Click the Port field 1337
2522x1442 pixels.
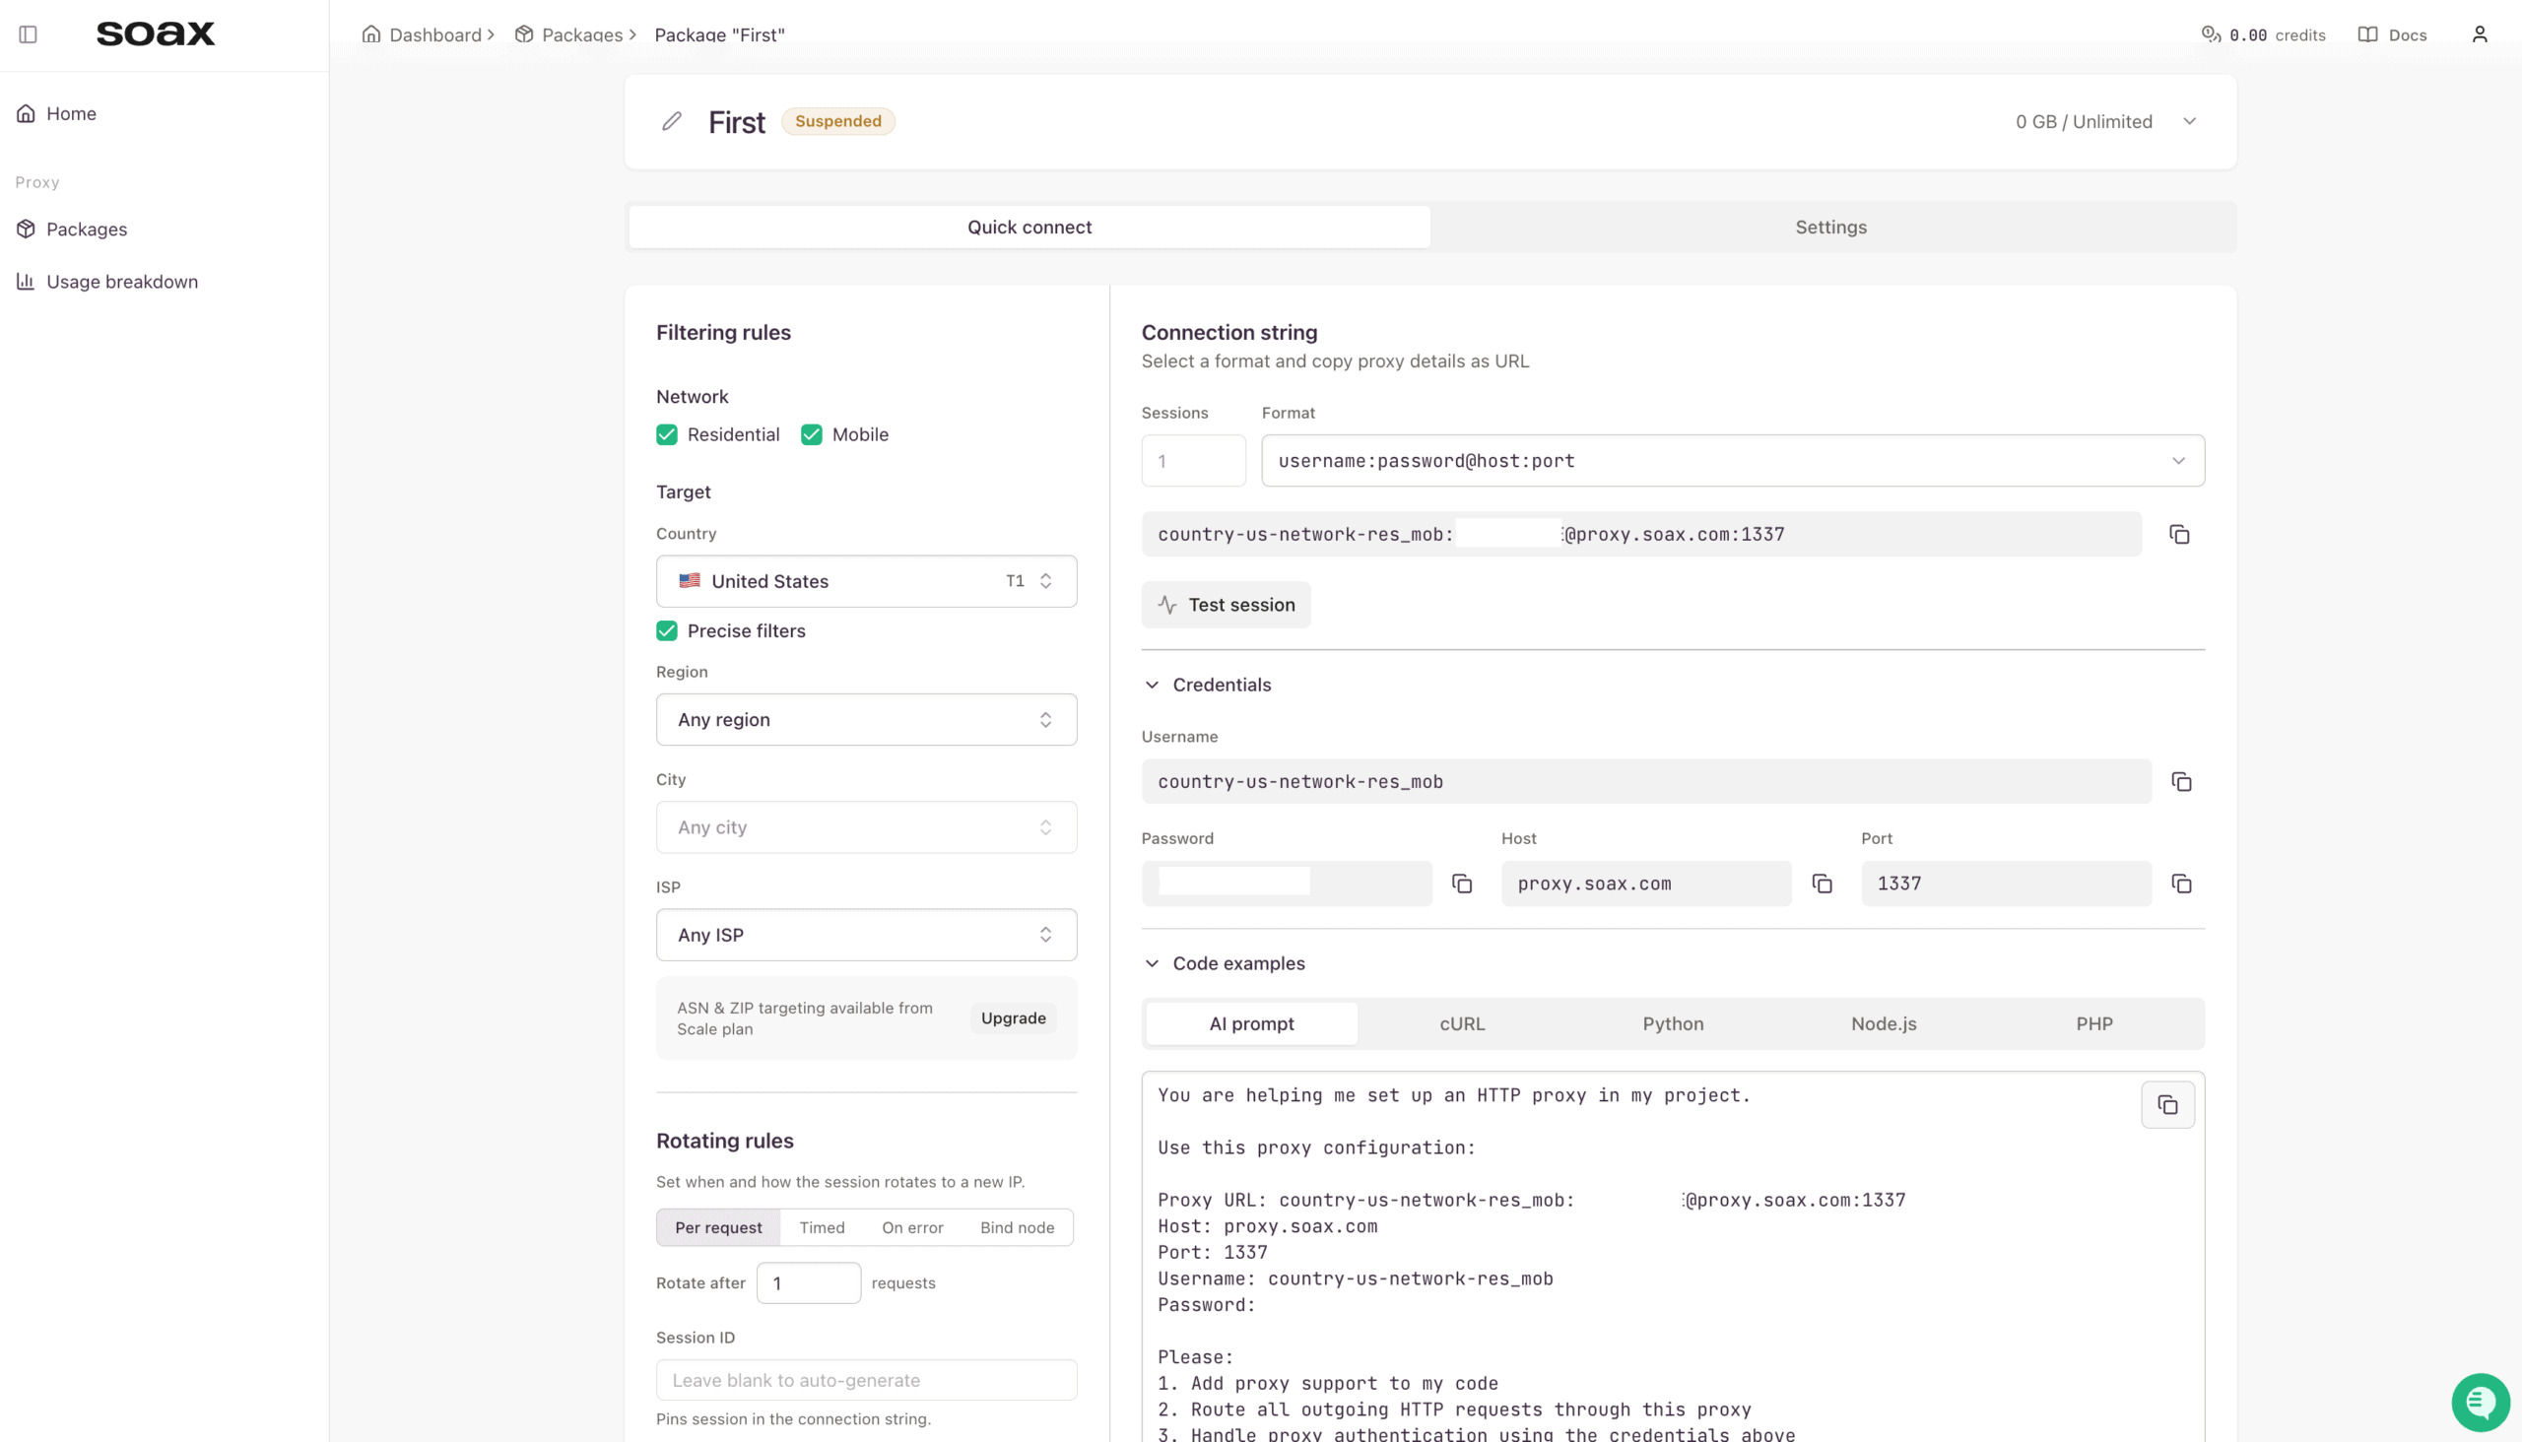click(2006, 884)
